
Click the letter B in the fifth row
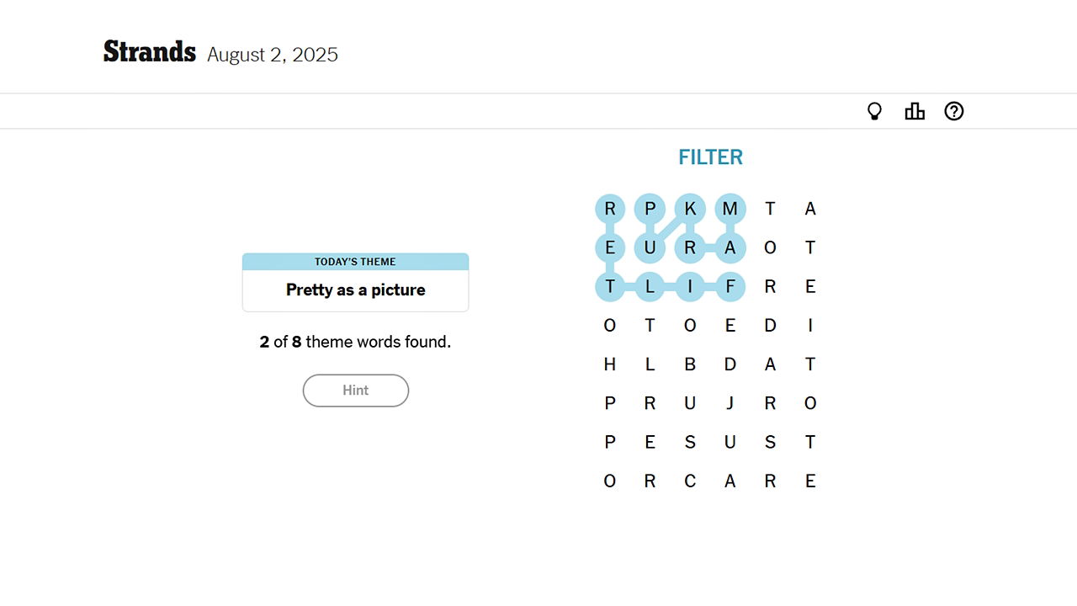tap(690, 364)
